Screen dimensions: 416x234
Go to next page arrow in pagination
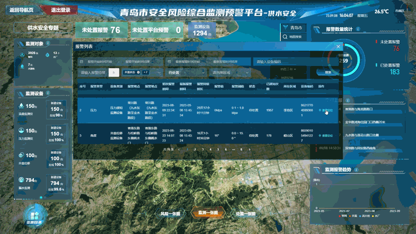(x=250, y=149)
